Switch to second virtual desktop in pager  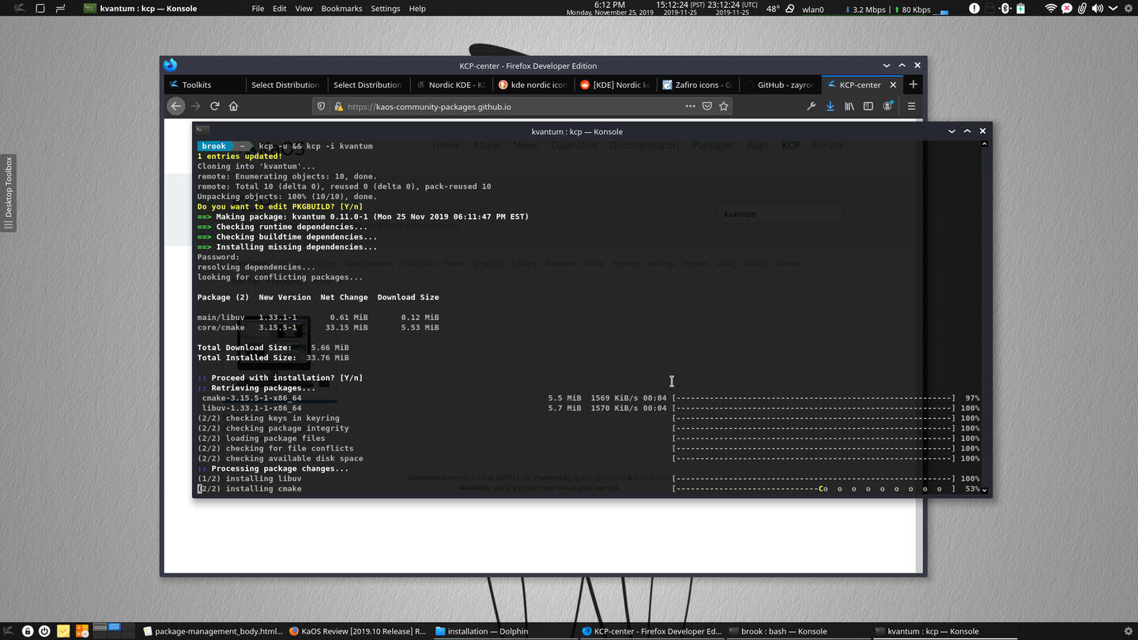pos(115,627)
